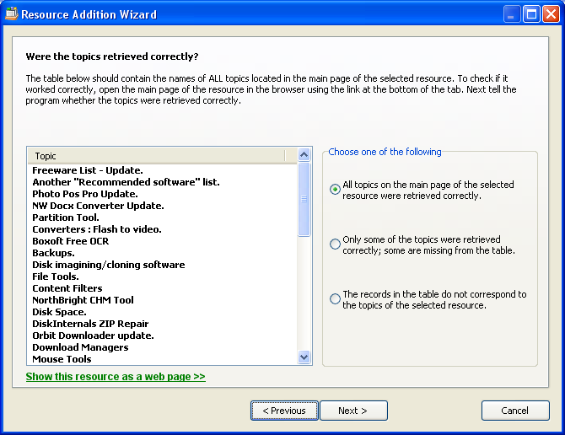Cancel the Resource Addition Wizard
The height and width of the screenshot is (435, 565).
click(514, 411)
